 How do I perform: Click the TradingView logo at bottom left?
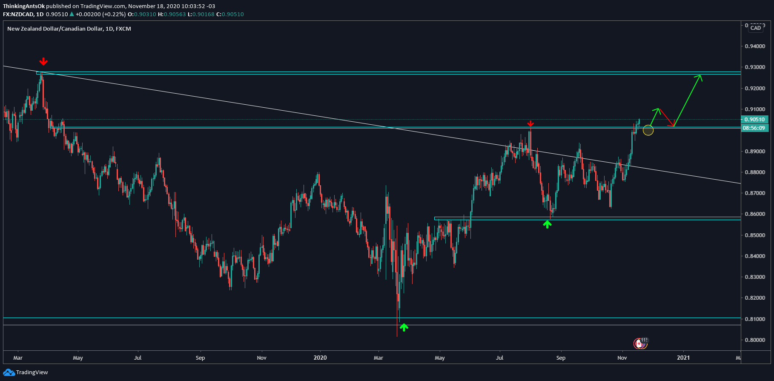click(26, 372)
